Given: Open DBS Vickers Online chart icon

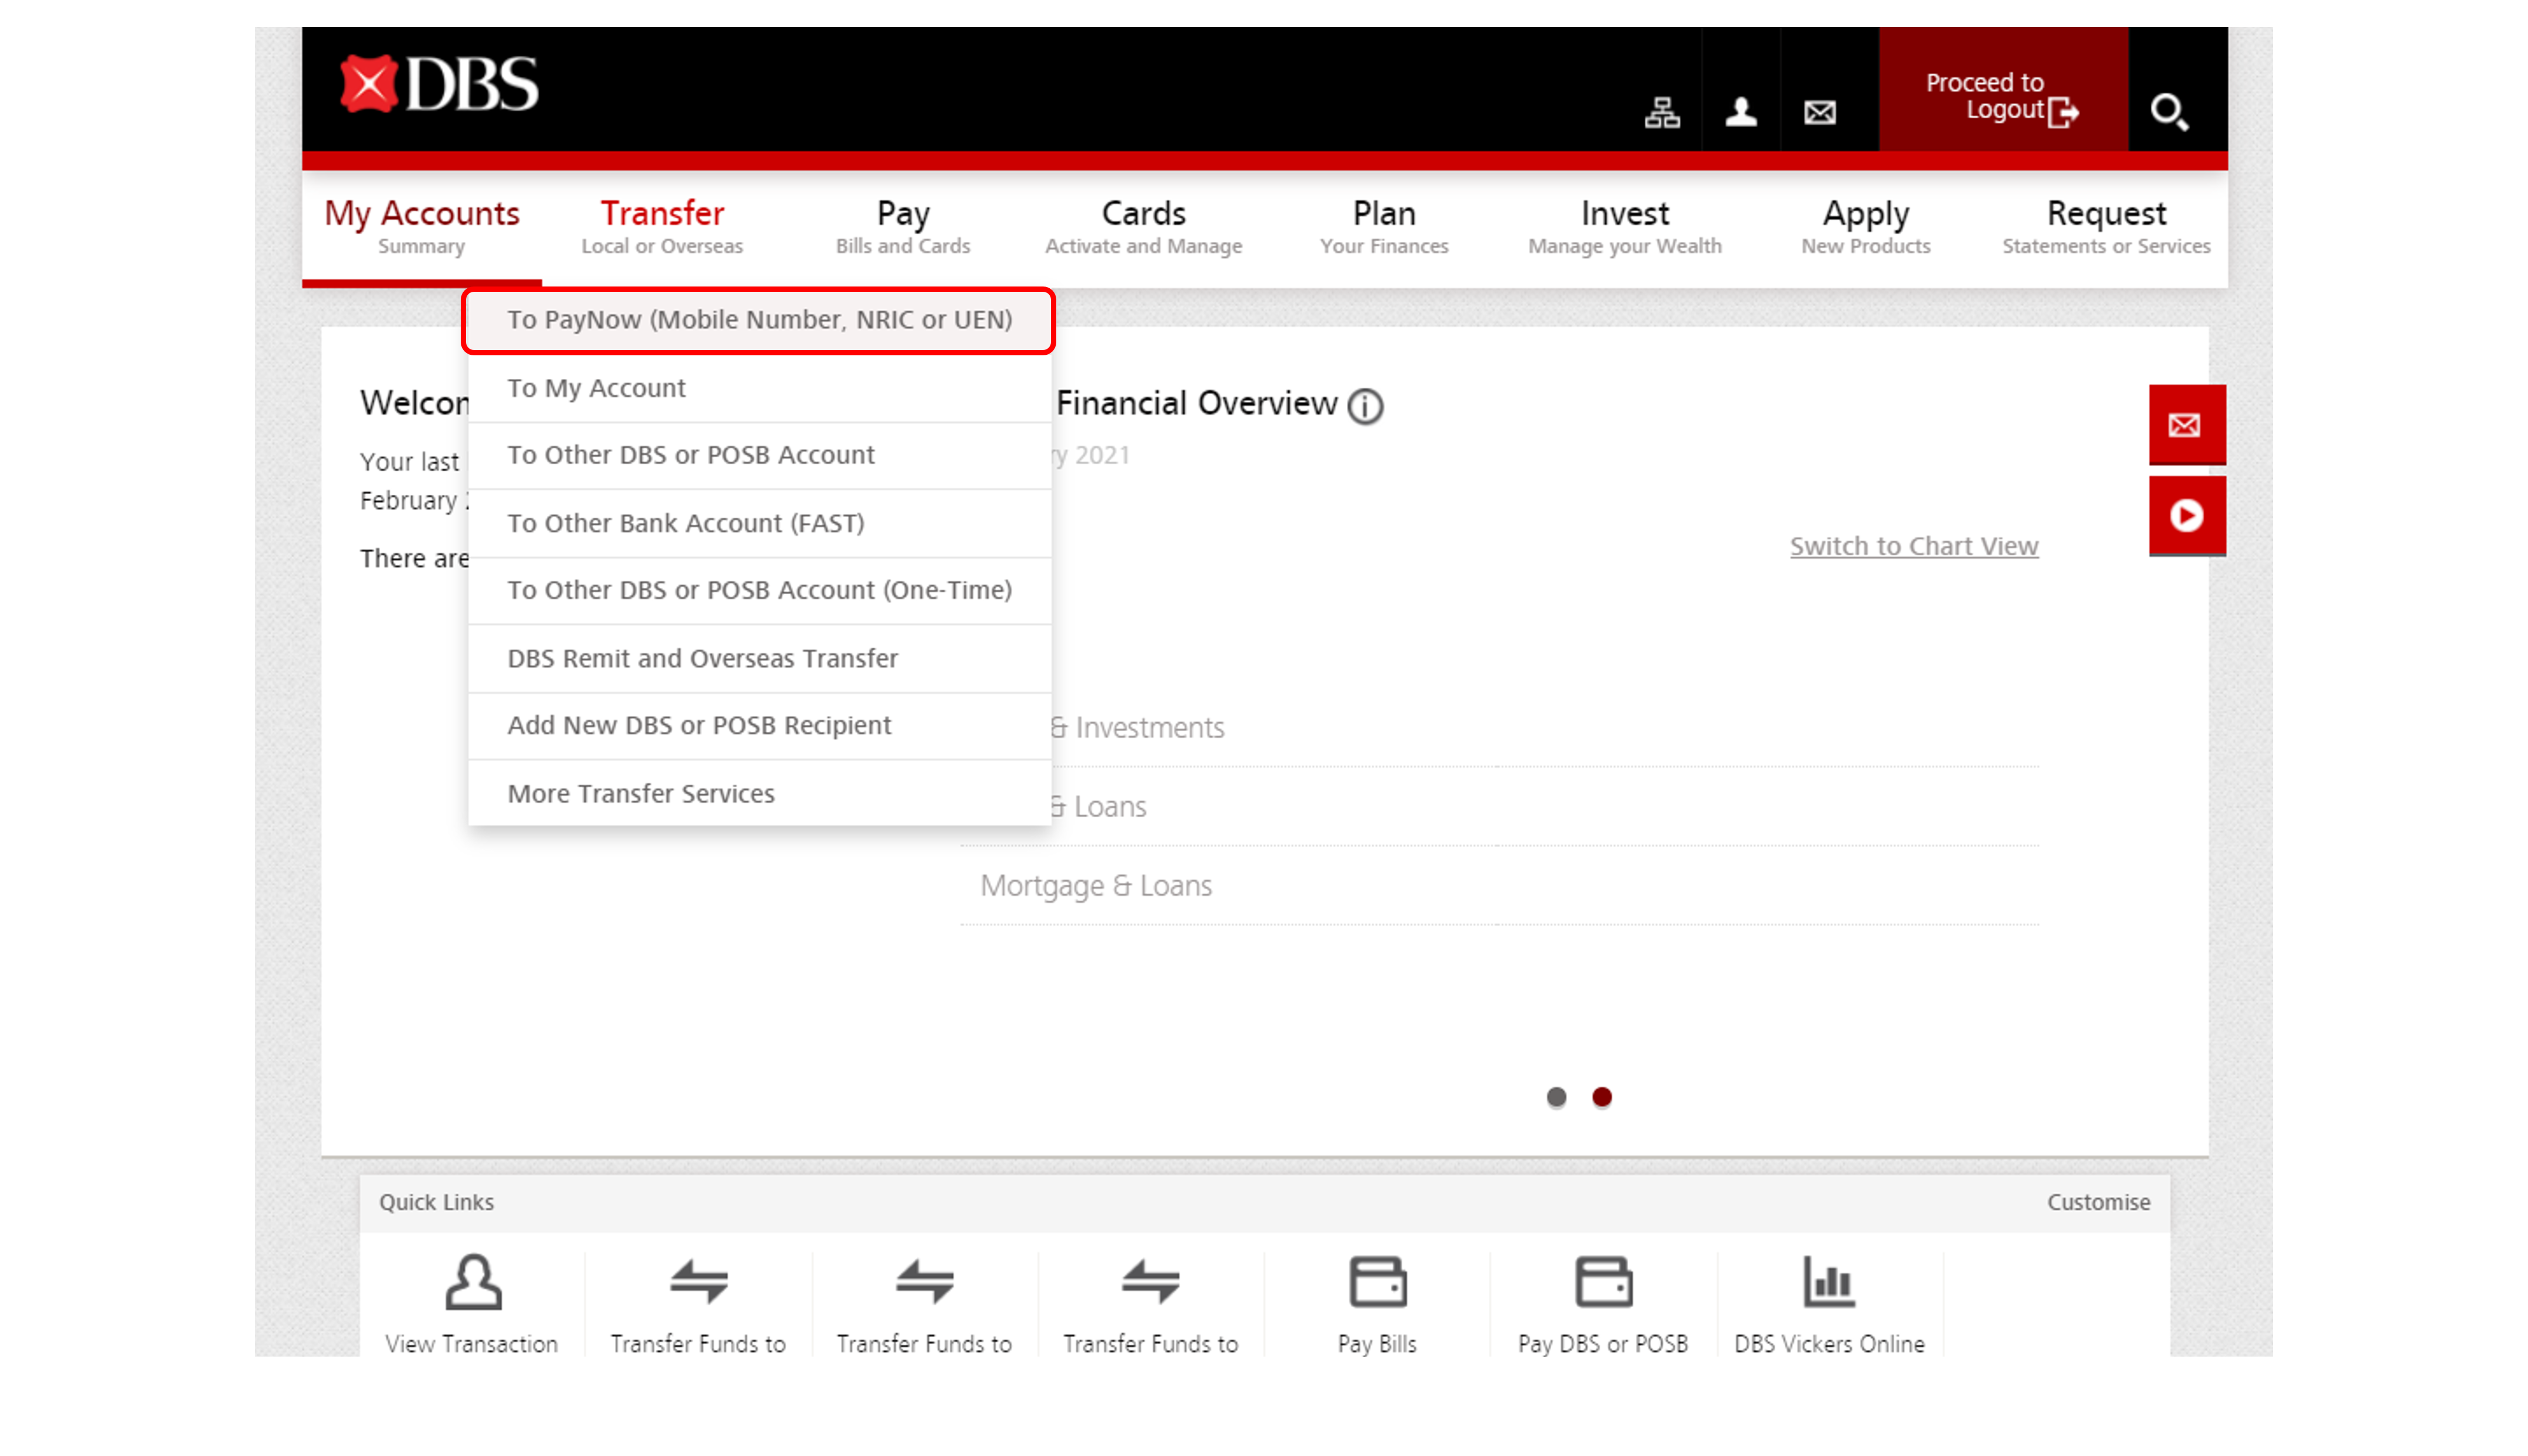Looking at the screenshot, I should [x=1828, y=1282].
